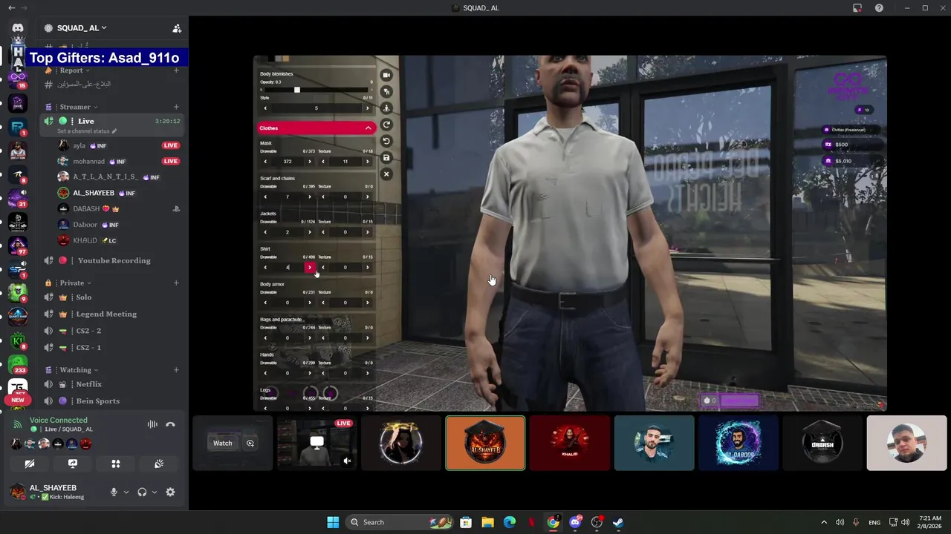Create channel in Streamer category
The height and width of the screenshot is (534, 951).
[176, 107]
